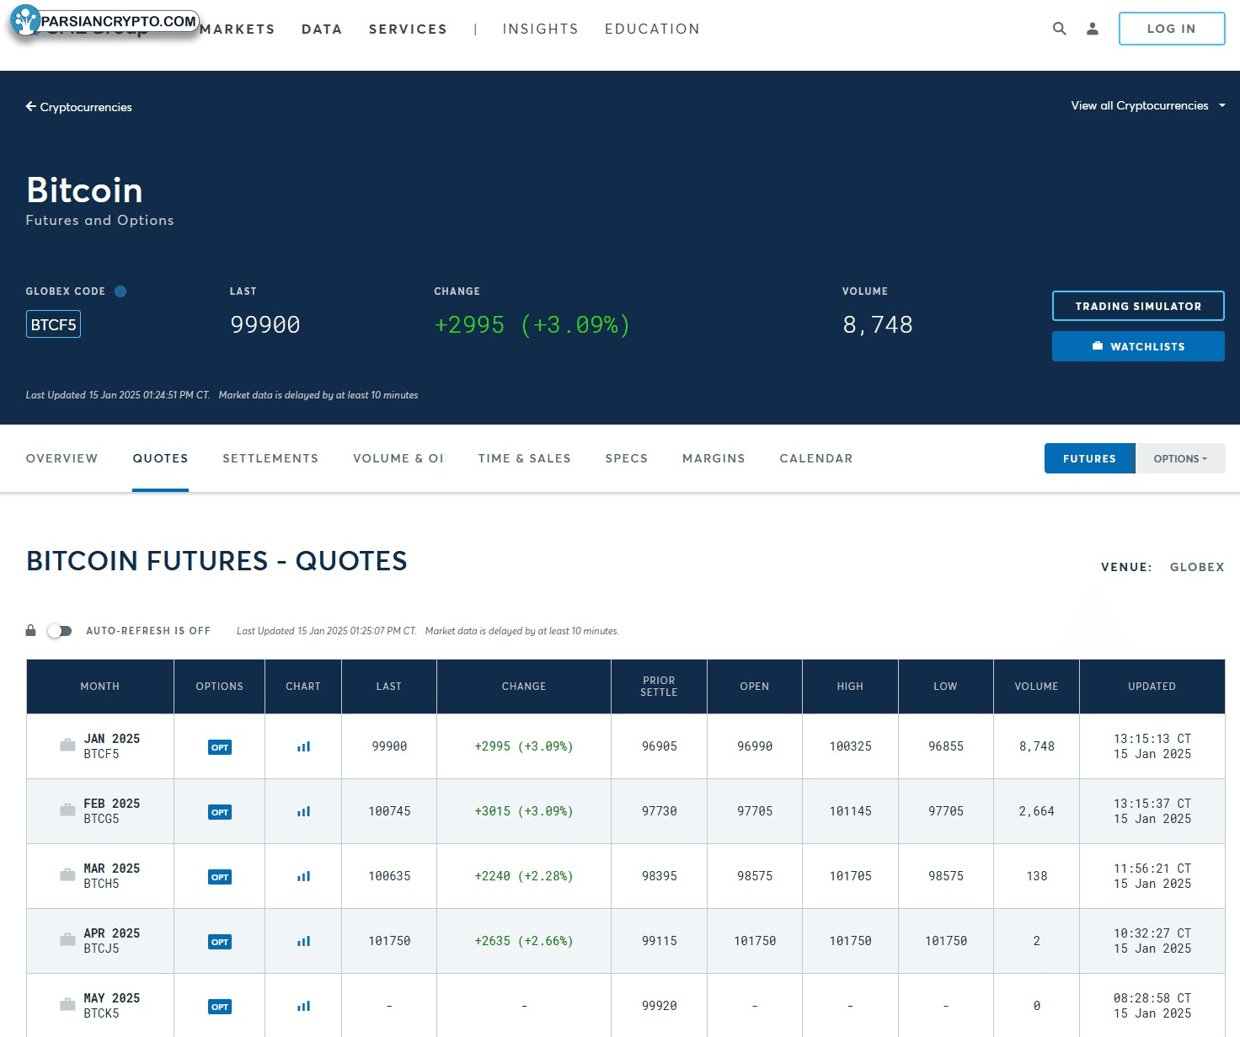
Task: Click the Updated column header
Action: [1152, 687]
